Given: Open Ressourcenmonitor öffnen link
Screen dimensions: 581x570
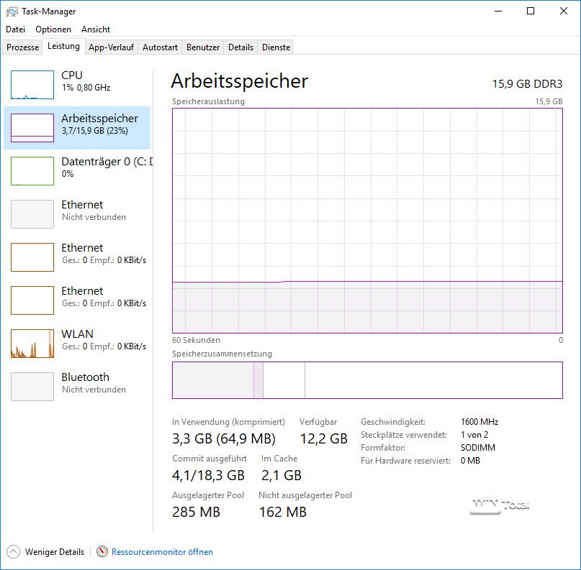Looking at the screenshot, I should (162, 552).
